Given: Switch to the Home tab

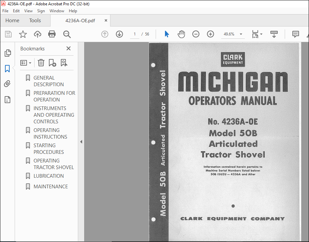Looking at the screenshot, I should [12, 21].
